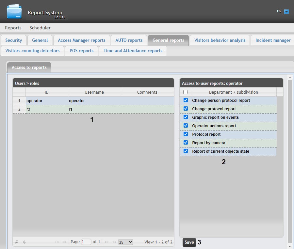Open the rs user menu arrow
The image size is (294, 249).
286,11
